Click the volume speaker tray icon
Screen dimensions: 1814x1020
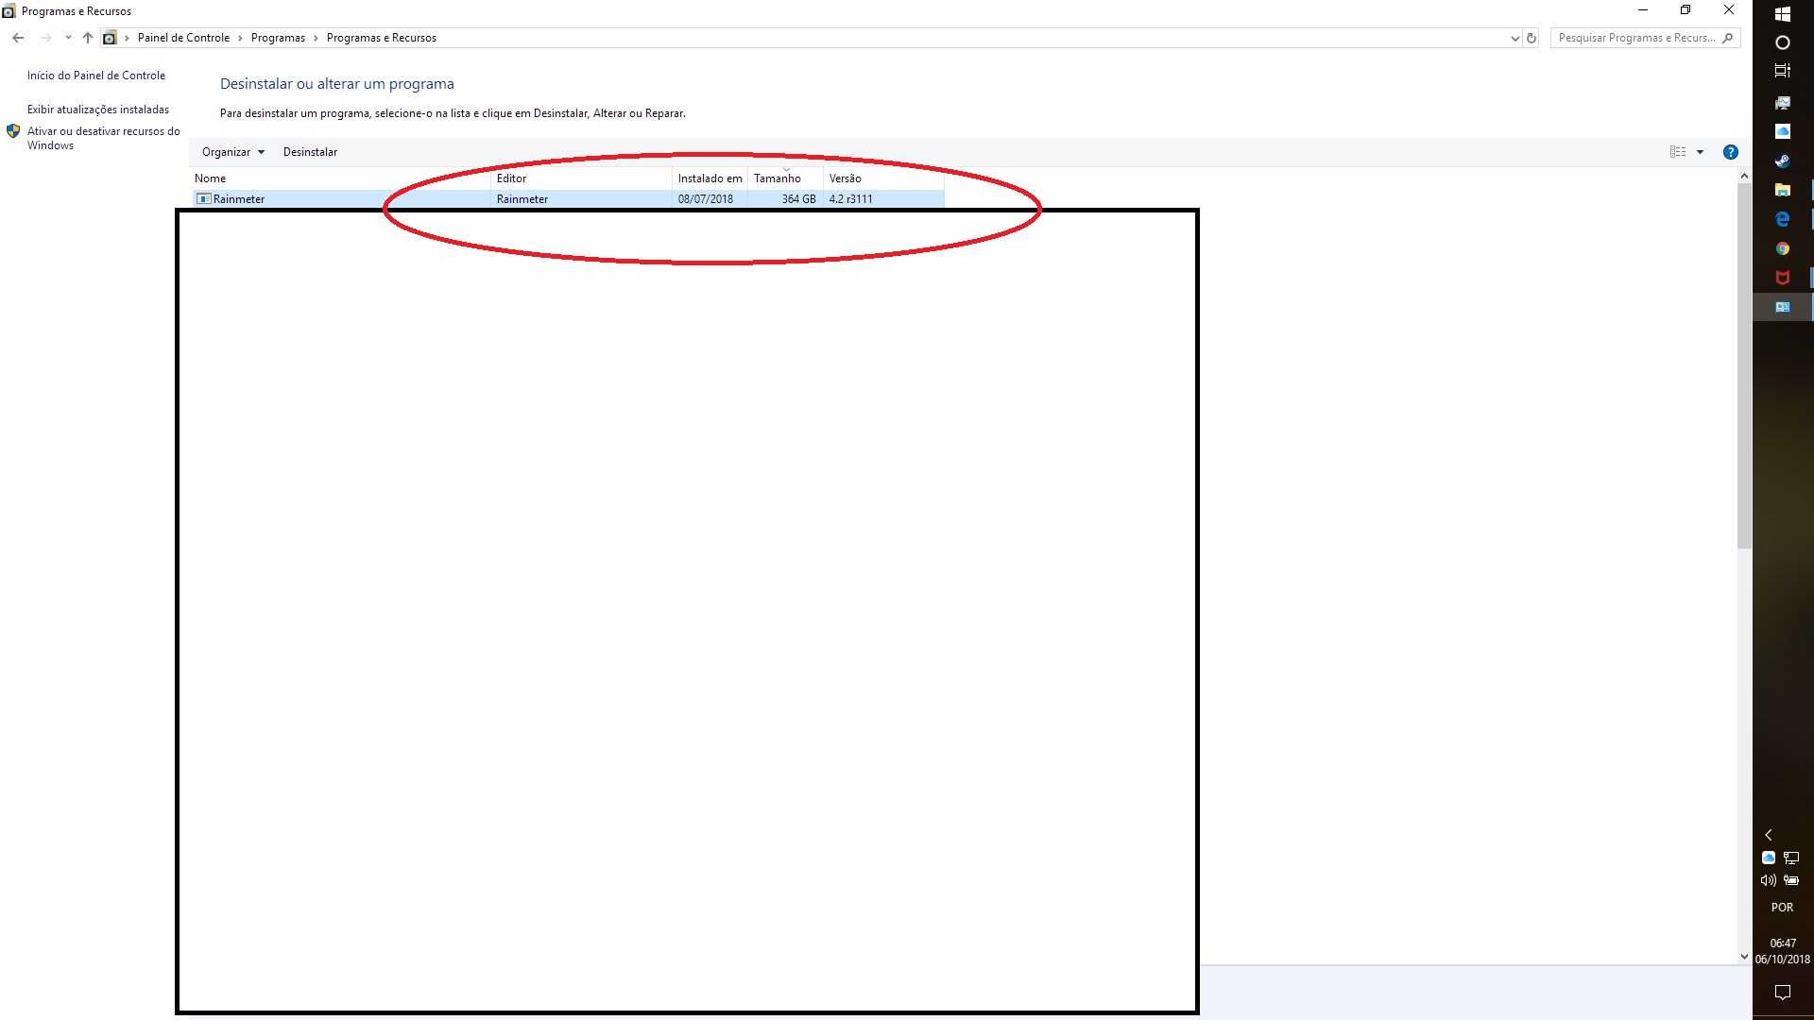tap(1768, 880)
